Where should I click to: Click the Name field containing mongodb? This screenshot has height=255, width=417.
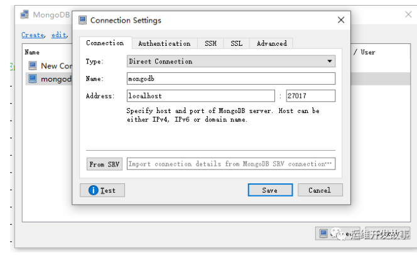click(x=231, y=79)
